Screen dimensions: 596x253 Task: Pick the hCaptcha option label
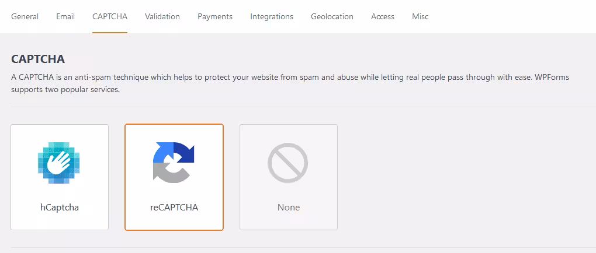coord(60,208)
